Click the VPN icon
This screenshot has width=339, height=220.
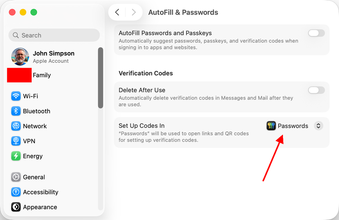(16, 141)
